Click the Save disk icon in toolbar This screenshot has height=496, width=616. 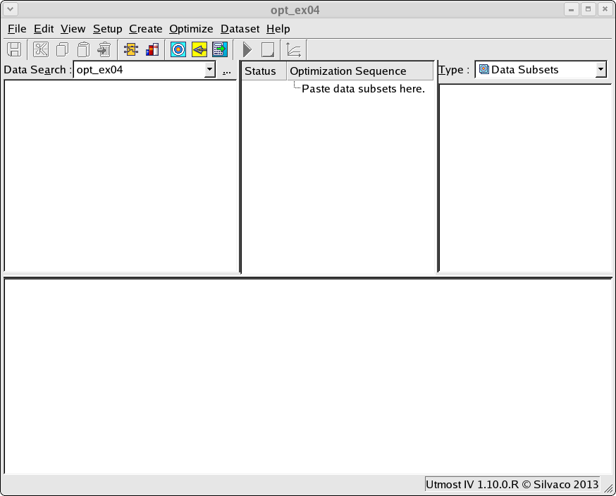pyautogui.click(x=14, y=50)
